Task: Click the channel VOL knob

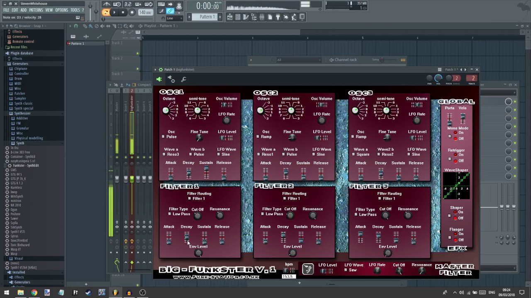Action: click(438, 78)
